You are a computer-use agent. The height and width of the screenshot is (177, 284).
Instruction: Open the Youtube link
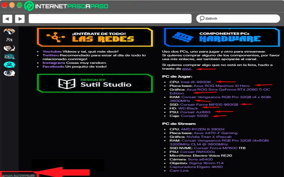point(51,51)
